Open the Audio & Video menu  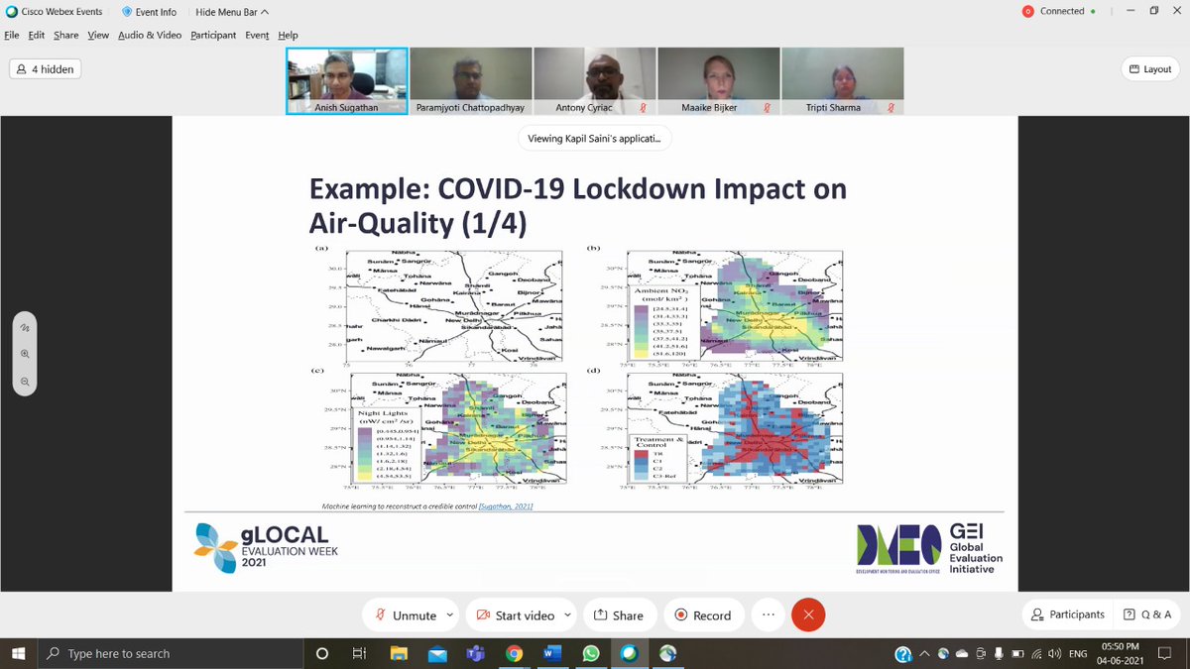click(150, 35)
